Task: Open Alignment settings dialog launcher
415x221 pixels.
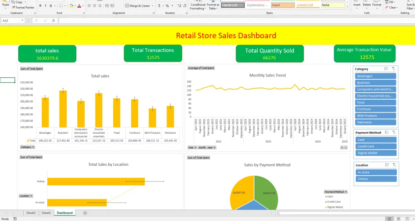Action: [x=154, y=13]
